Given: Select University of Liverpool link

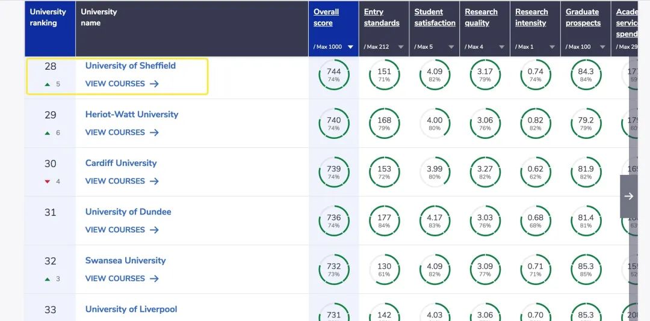Looking at the screenshot, I should coord(131,309).
